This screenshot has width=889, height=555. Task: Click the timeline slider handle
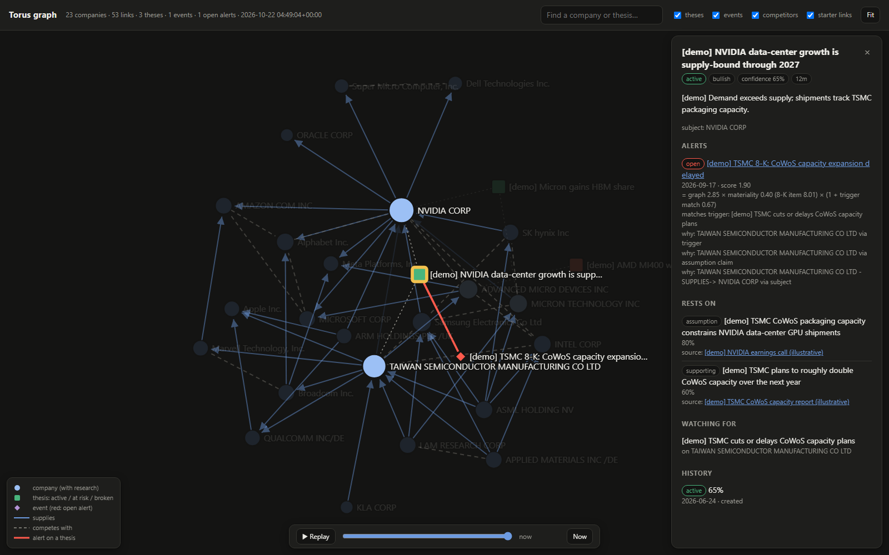[x=508, y=536]
